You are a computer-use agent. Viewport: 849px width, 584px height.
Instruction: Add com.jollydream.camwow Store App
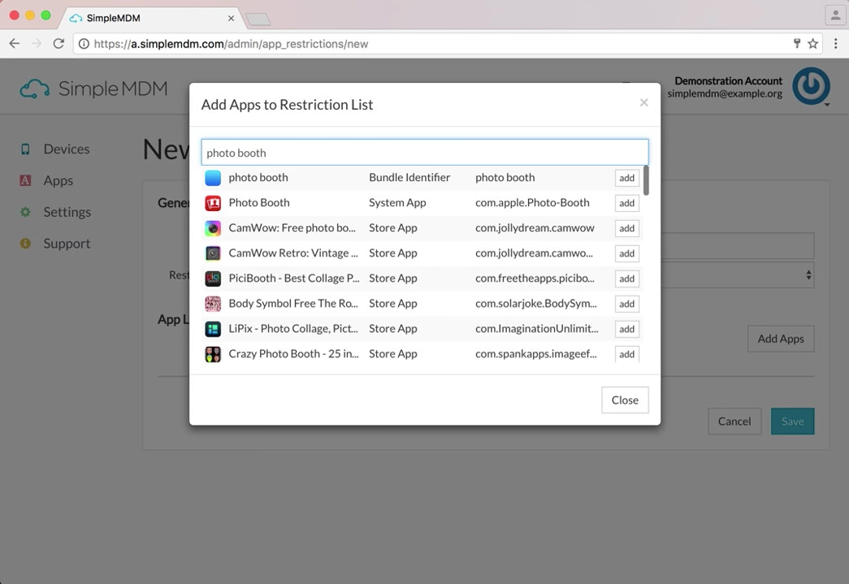[x=627, y=228]
